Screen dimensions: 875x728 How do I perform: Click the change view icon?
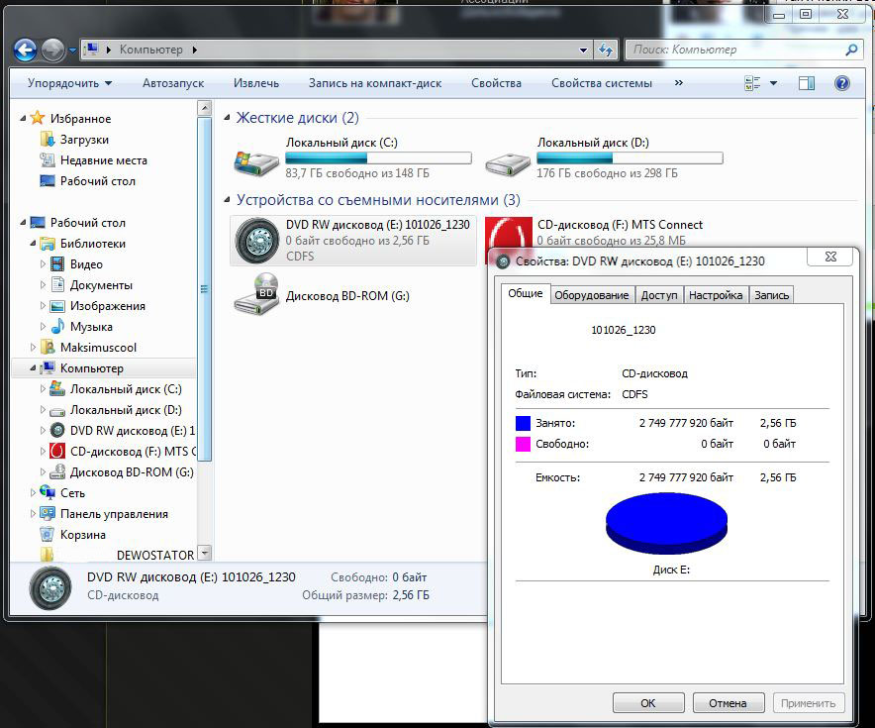coord(752,83)
